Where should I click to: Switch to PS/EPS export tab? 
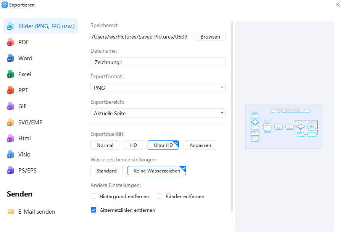point(27,171)
